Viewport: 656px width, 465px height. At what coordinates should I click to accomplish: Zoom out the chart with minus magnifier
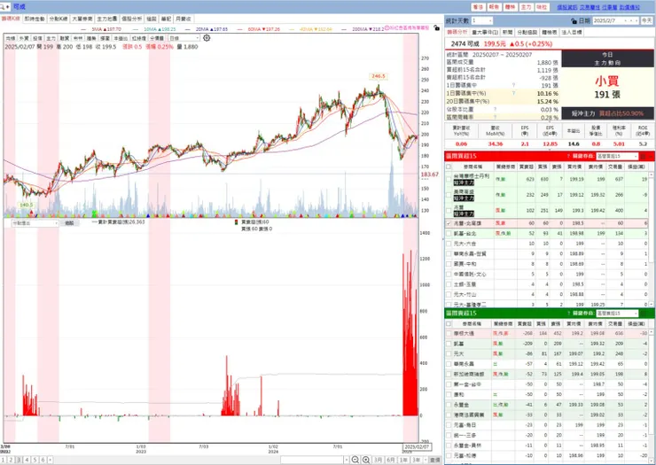pos(355,460)
